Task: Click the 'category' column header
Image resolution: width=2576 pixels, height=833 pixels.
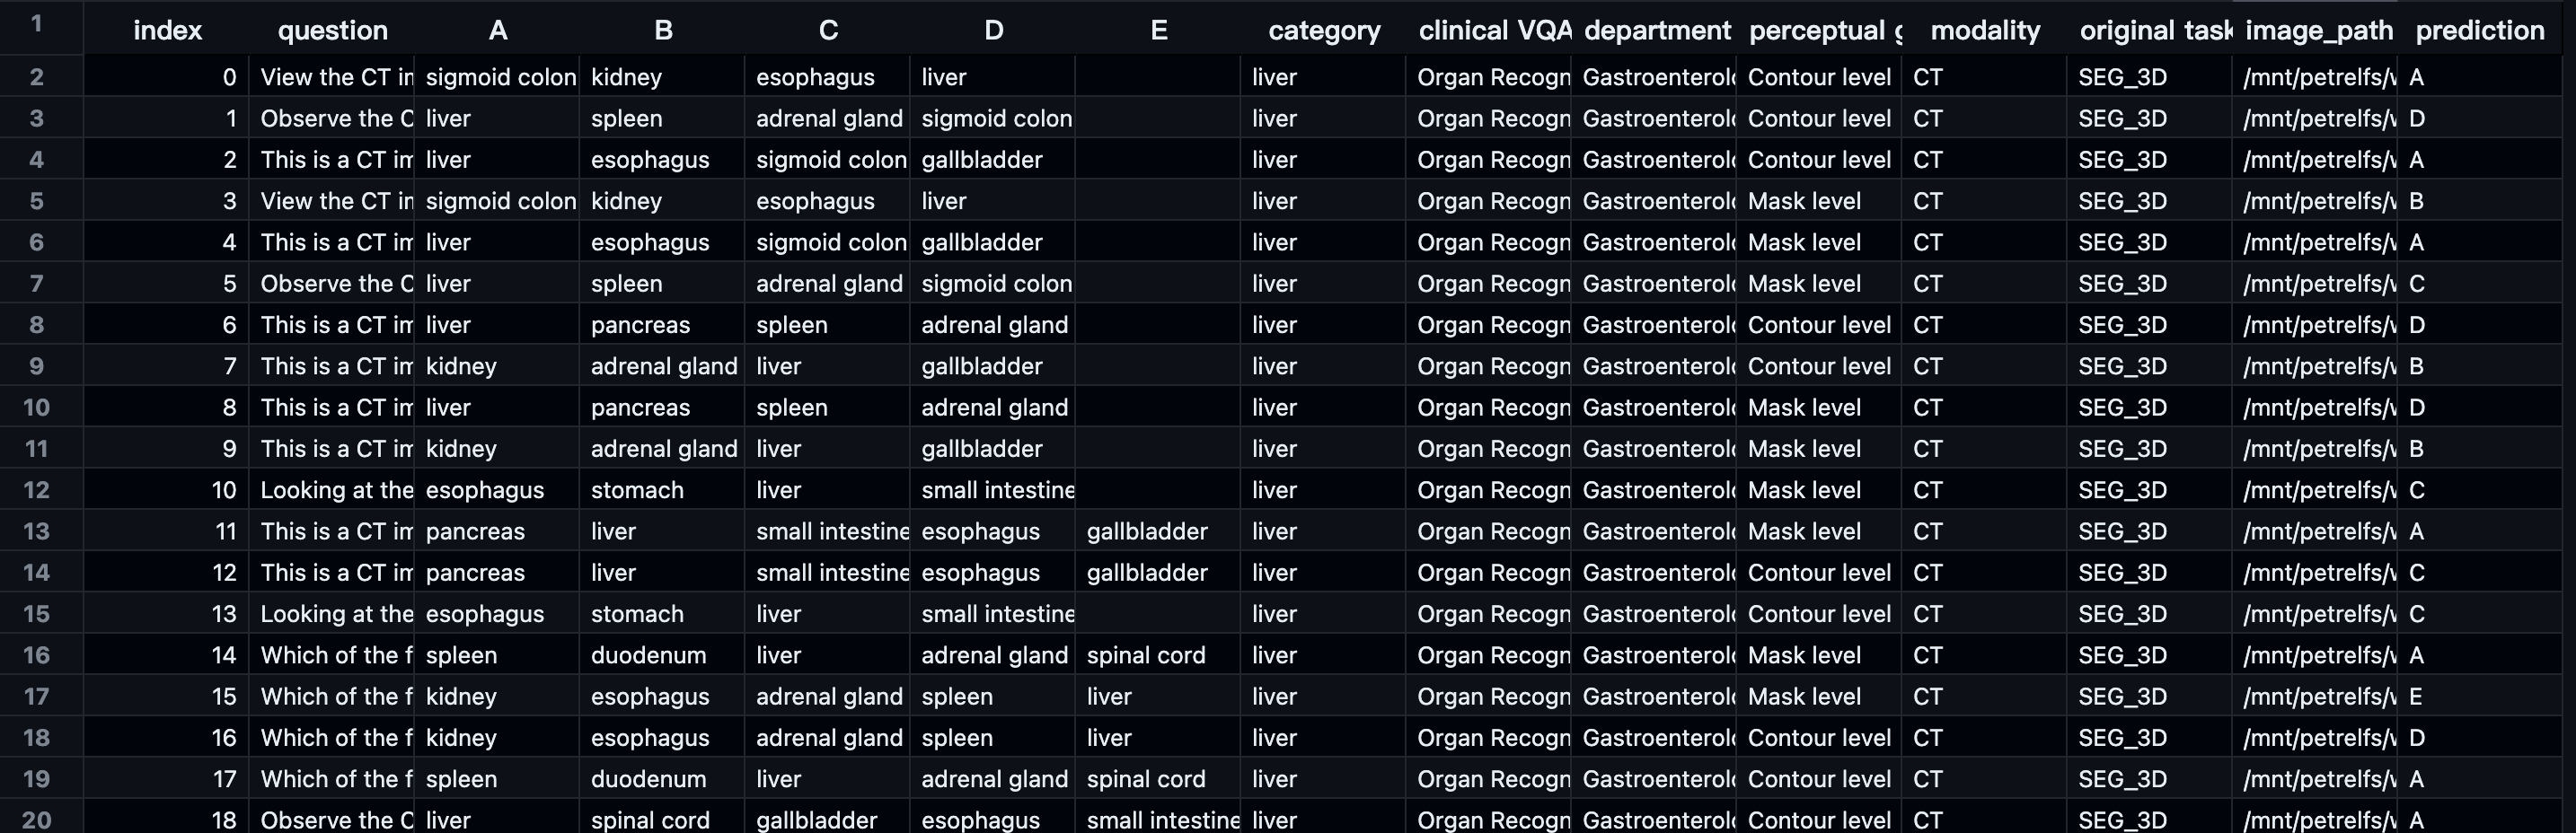Action: (x=1323, y=30)
